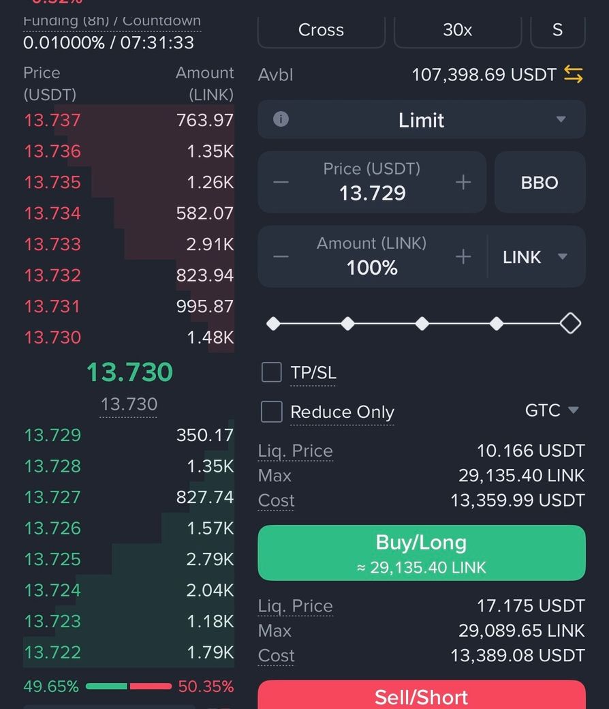The image size is (609, 709).
Task: Decrease amount with the minus icon
Action: coord(281,256)
